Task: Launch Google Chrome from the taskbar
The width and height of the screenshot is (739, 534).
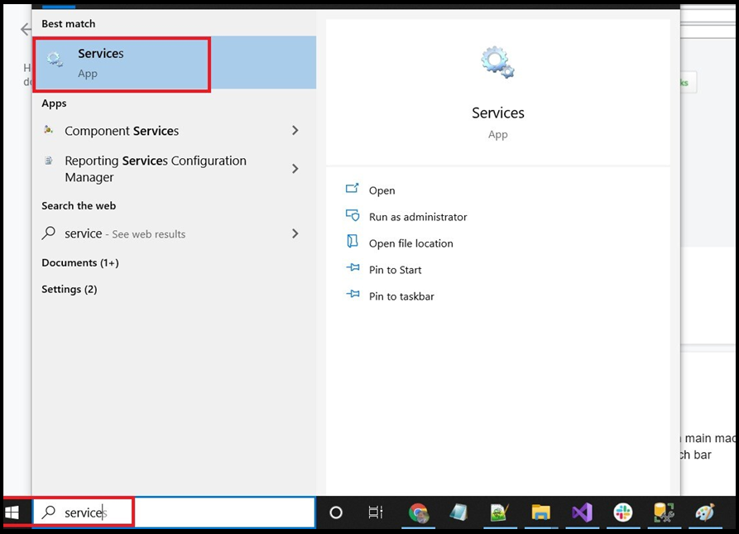Action: pyautogui.click(x=418, y=512)
